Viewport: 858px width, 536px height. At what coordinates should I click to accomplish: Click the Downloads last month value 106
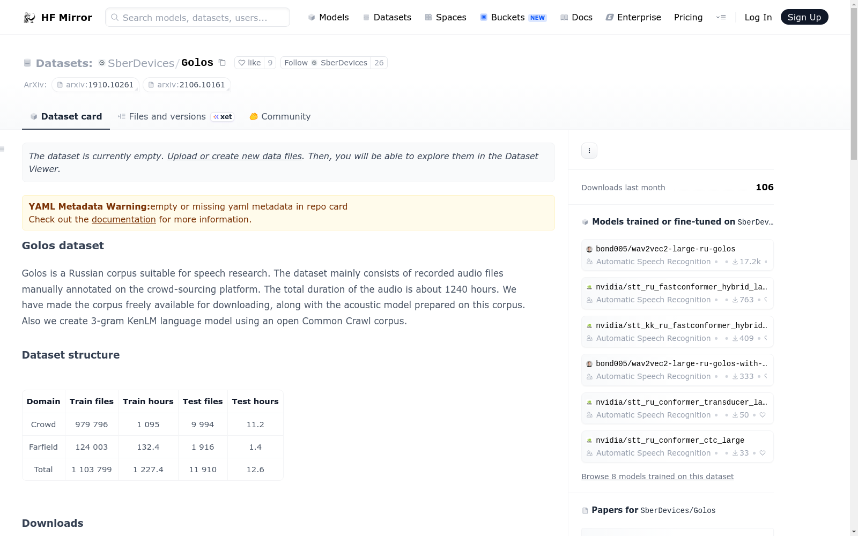(x=765, y=187)
